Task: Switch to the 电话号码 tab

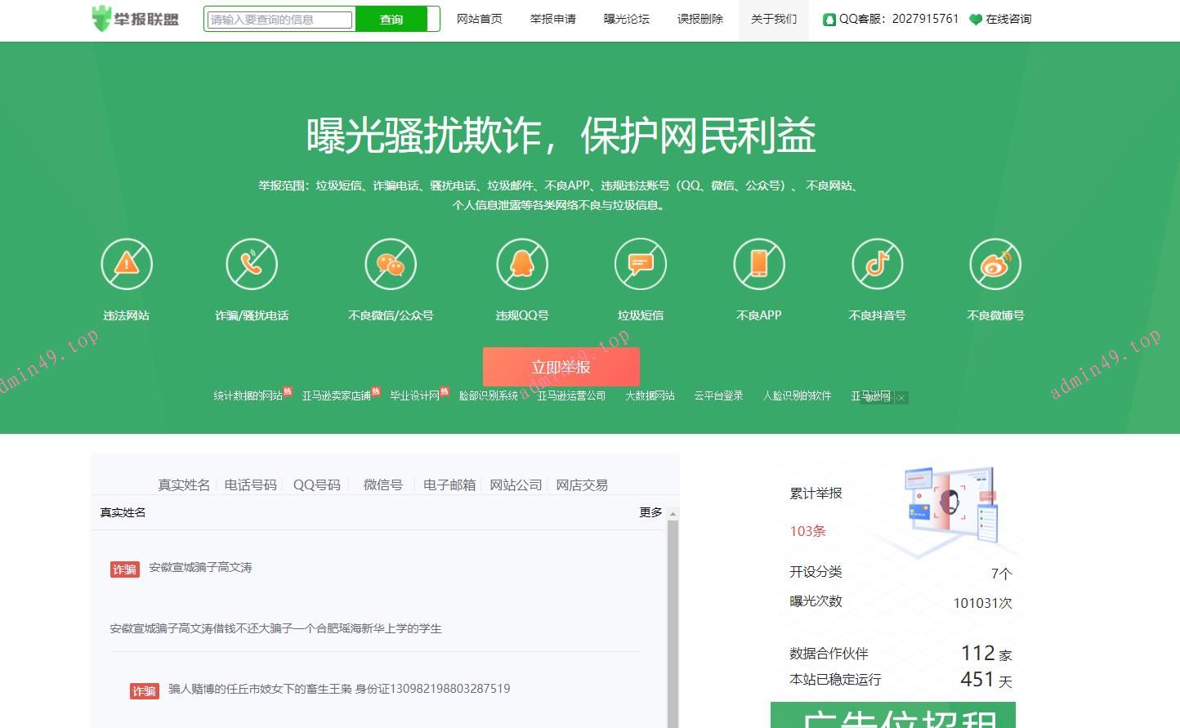Action: pos(250,485)
